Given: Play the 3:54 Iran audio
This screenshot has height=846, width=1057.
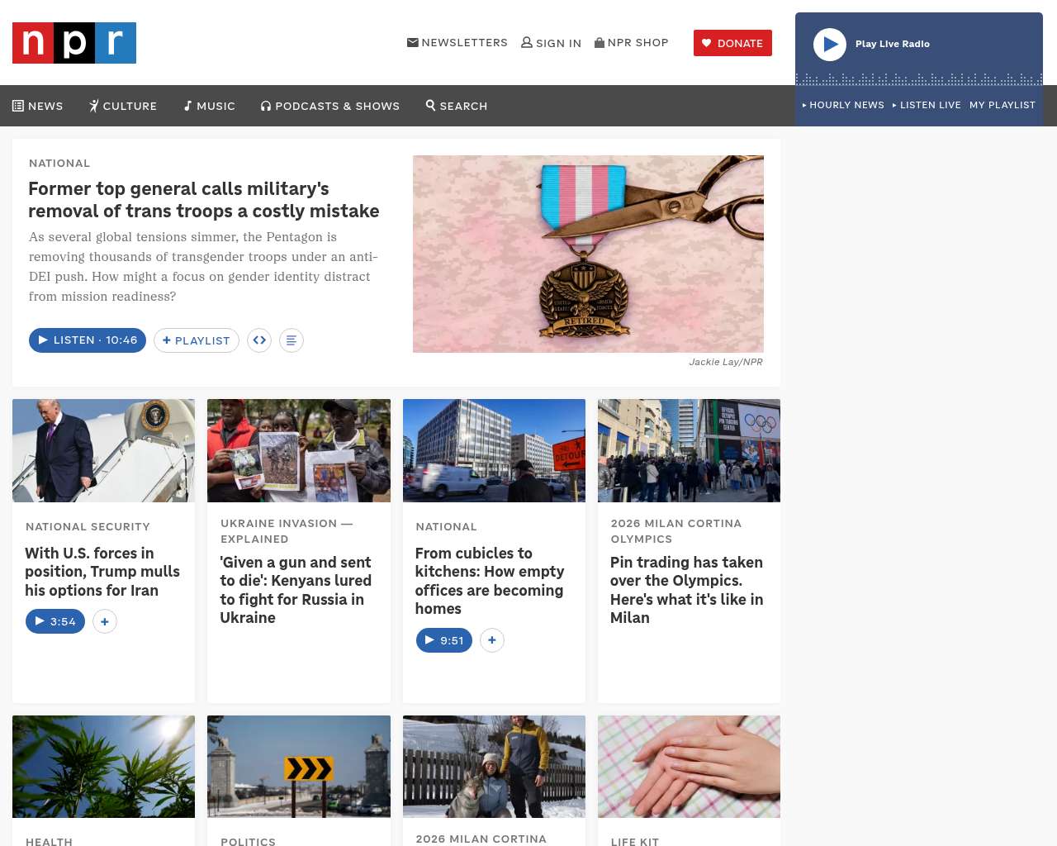Looking at the screenshot, I should click(55, 621).
